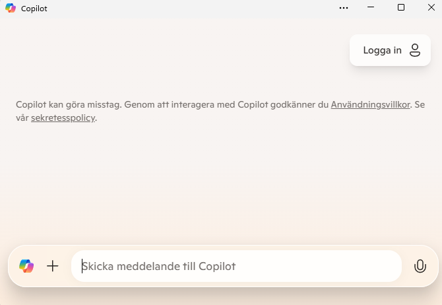Screen dimensions: 442x305
Task: Click the empty title bar area
Action: [192, 9]
